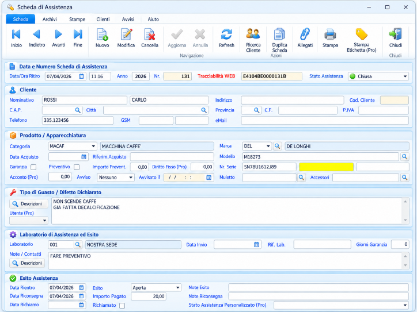The height and width of the screenshot is (312, 417).
Task: Open Allegati attachments
Action: coord(305,38)
